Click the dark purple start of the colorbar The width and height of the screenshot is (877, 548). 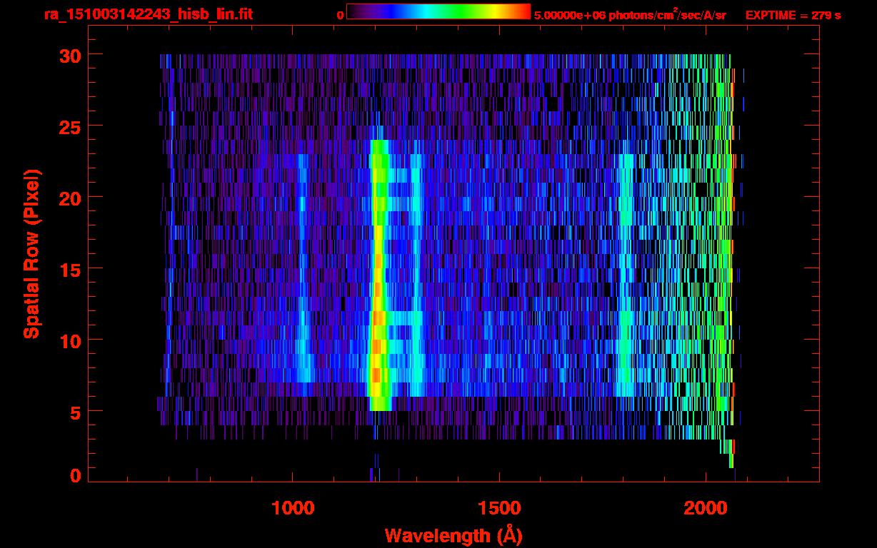(354, 12)
